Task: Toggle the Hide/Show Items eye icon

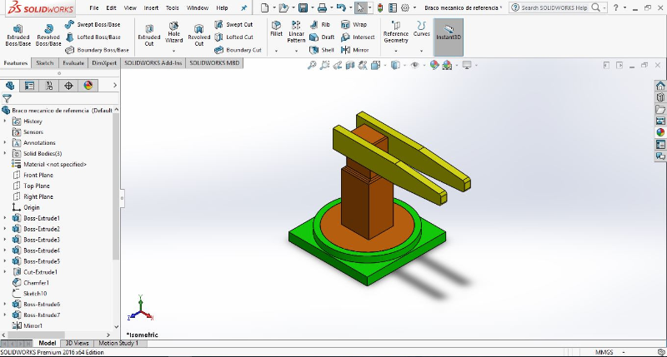Action: point(414,65)
